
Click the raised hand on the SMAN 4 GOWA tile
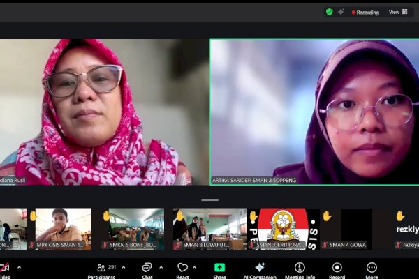click(x=327, y=216)
